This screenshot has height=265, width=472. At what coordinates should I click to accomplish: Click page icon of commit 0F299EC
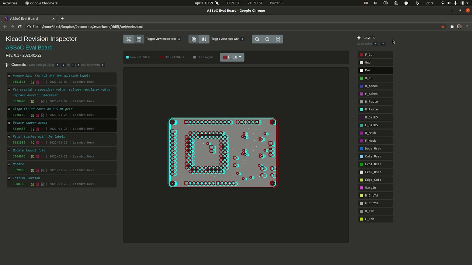point(42,170)
